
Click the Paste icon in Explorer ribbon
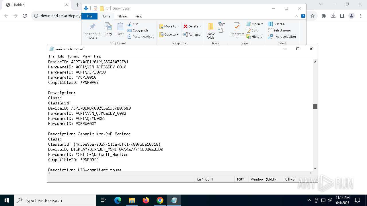[x=120, y=29]
